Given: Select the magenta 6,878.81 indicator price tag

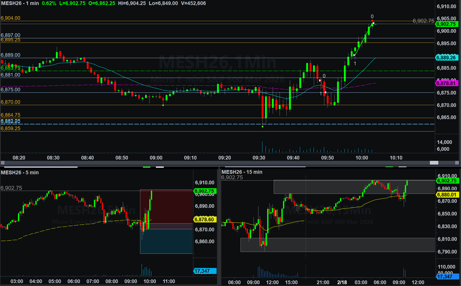Looking at the screenshot, I should [x=447, y=83].
